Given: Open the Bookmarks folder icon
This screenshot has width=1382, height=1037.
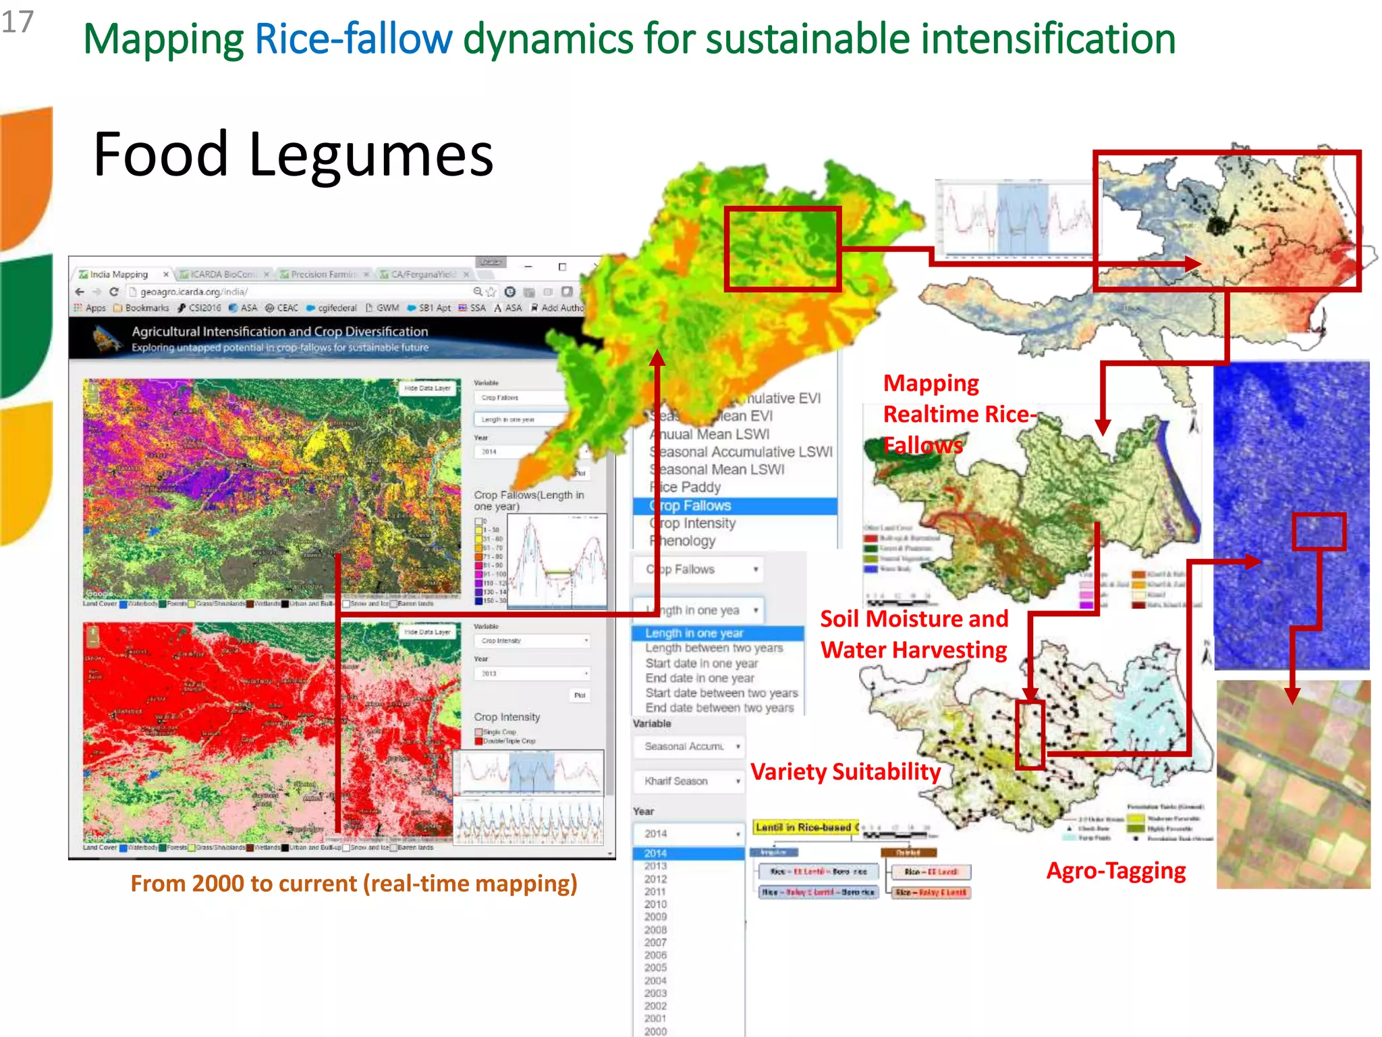Looking at the screenshot, I should [x=118, y=308].
